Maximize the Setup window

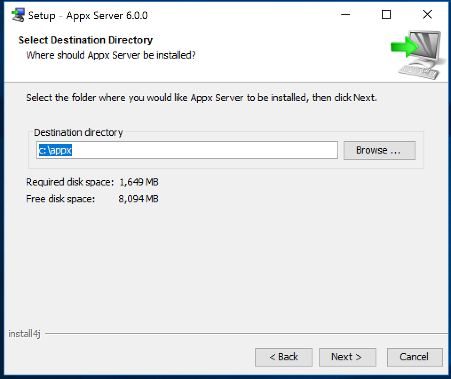pos(386,14)
